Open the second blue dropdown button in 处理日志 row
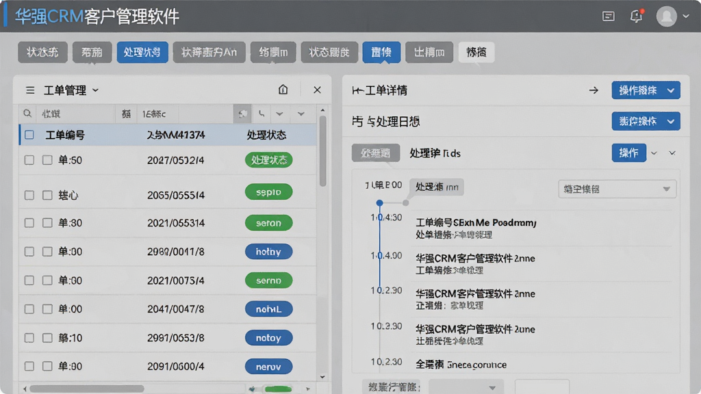This screenshot has height=394, width=701. (x=646, y=121)
